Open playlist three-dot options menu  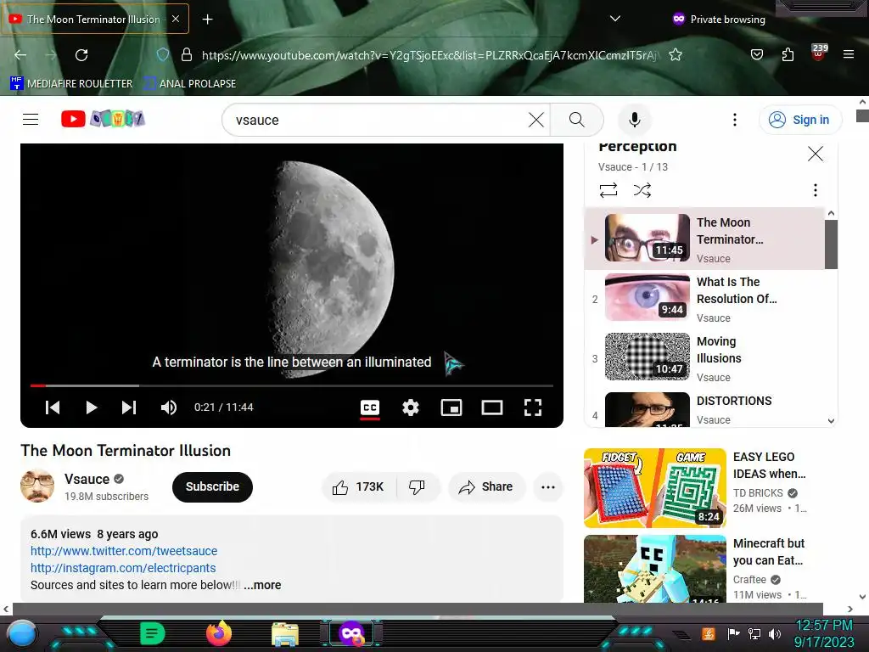[816, 190]
